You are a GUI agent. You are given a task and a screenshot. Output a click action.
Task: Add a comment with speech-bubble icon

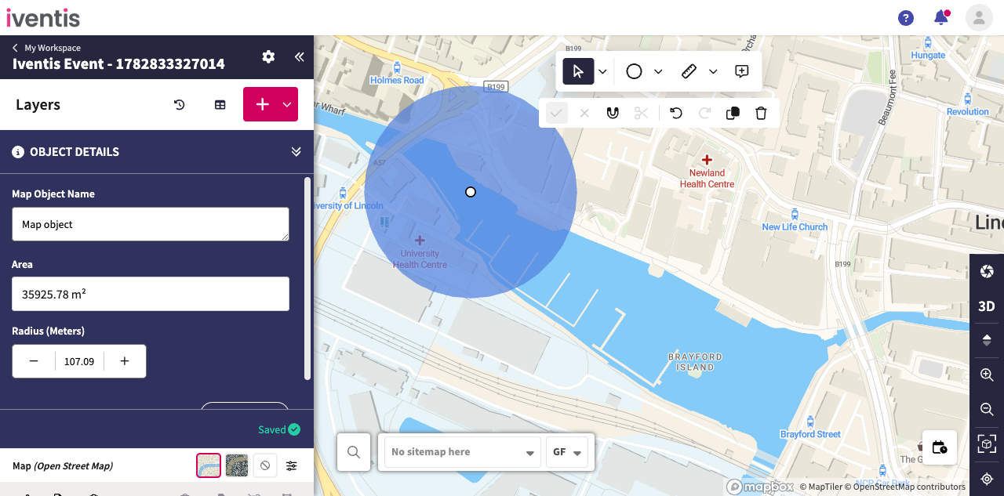coord(742,71)
